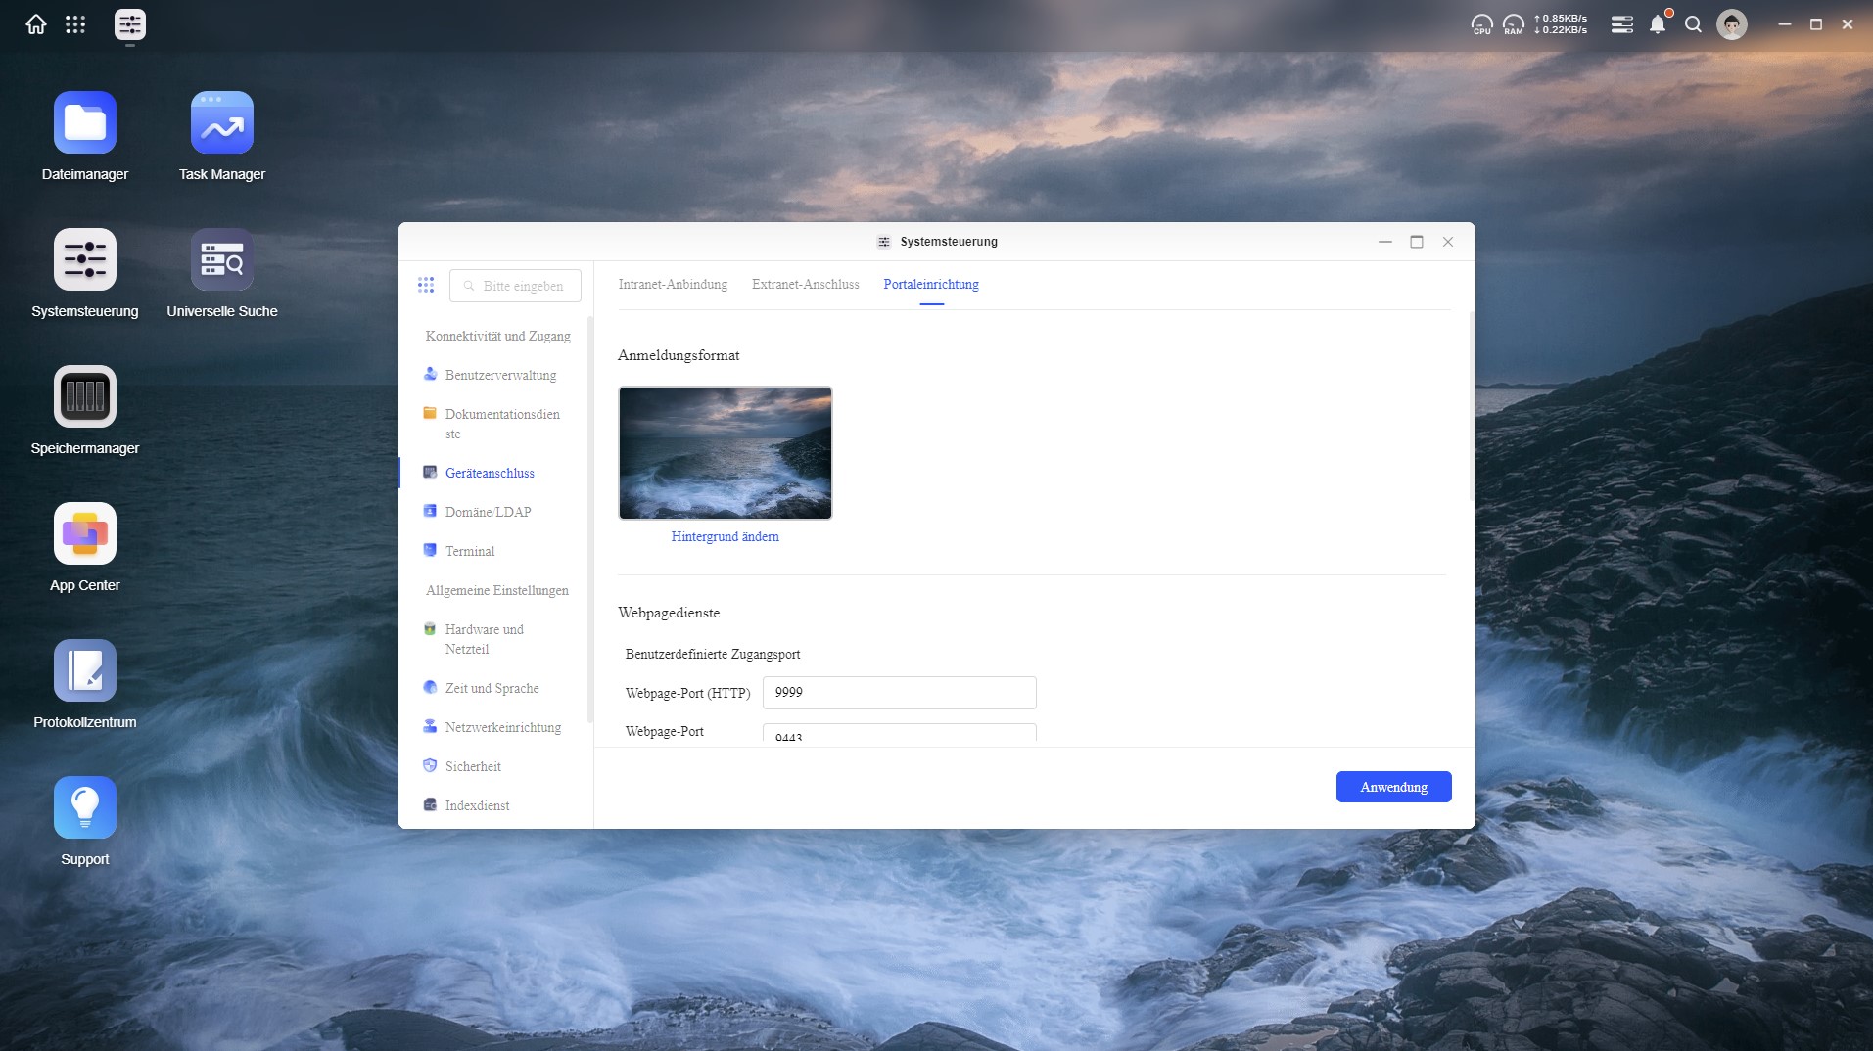The height and width of the screenshot is (1051, 1873).
Task: Open the Support lightbulb icon
Action: [85, 808]
